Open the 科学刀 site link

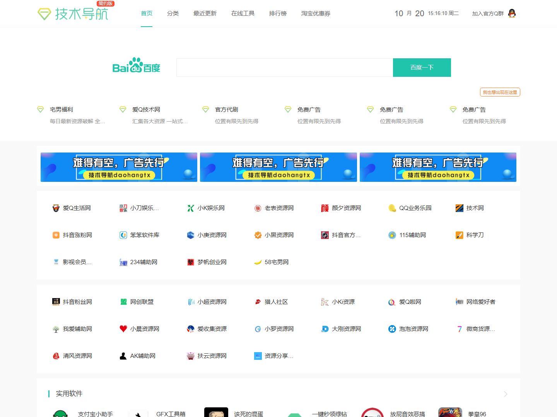pyautogui.click(x=475, y=235)
